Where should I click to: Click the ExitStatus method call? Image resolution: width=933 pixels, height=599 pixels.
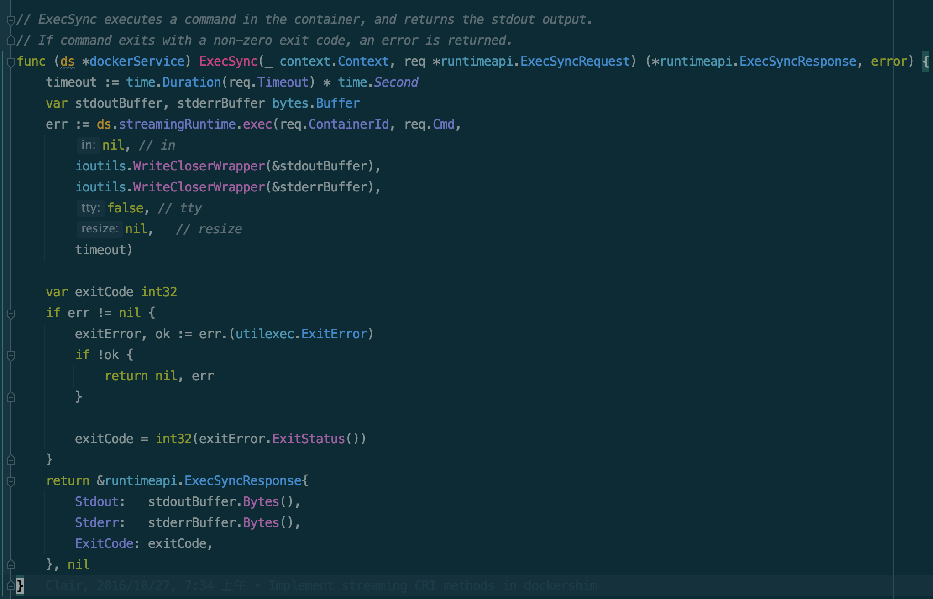[308, 439]
